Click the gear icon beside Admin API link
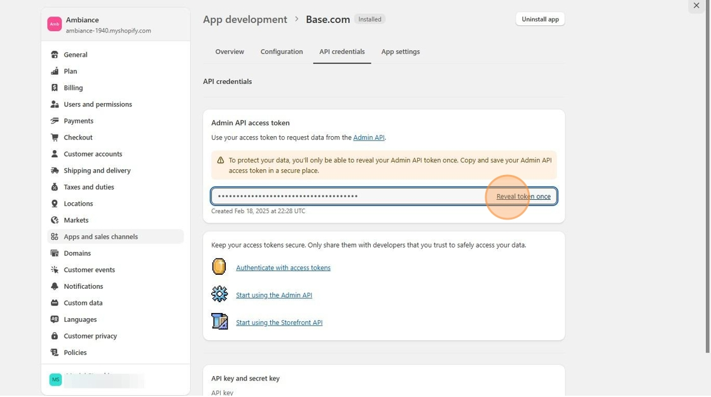This screenshot has height=397, width=711. 219,294
